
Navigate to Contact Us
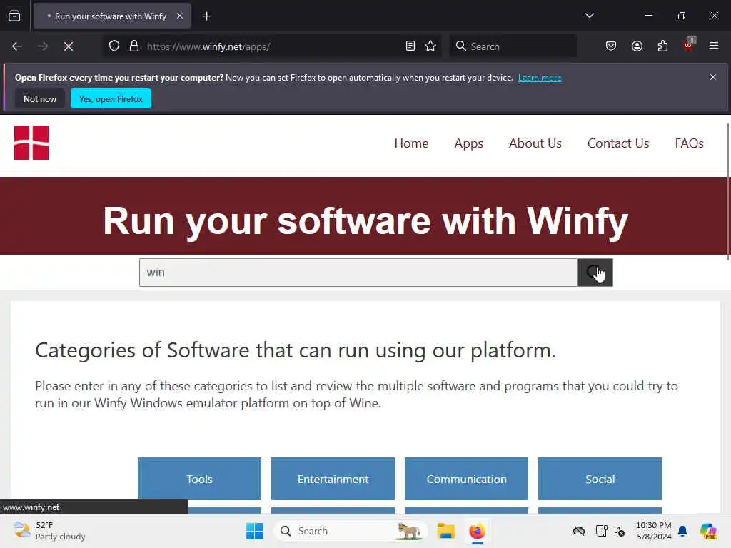618,143
